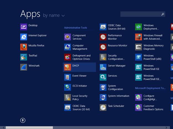This screenshot has width=173, height=129.
Task: Click the Microsoft Deployment group header
Action: point(150,88)
